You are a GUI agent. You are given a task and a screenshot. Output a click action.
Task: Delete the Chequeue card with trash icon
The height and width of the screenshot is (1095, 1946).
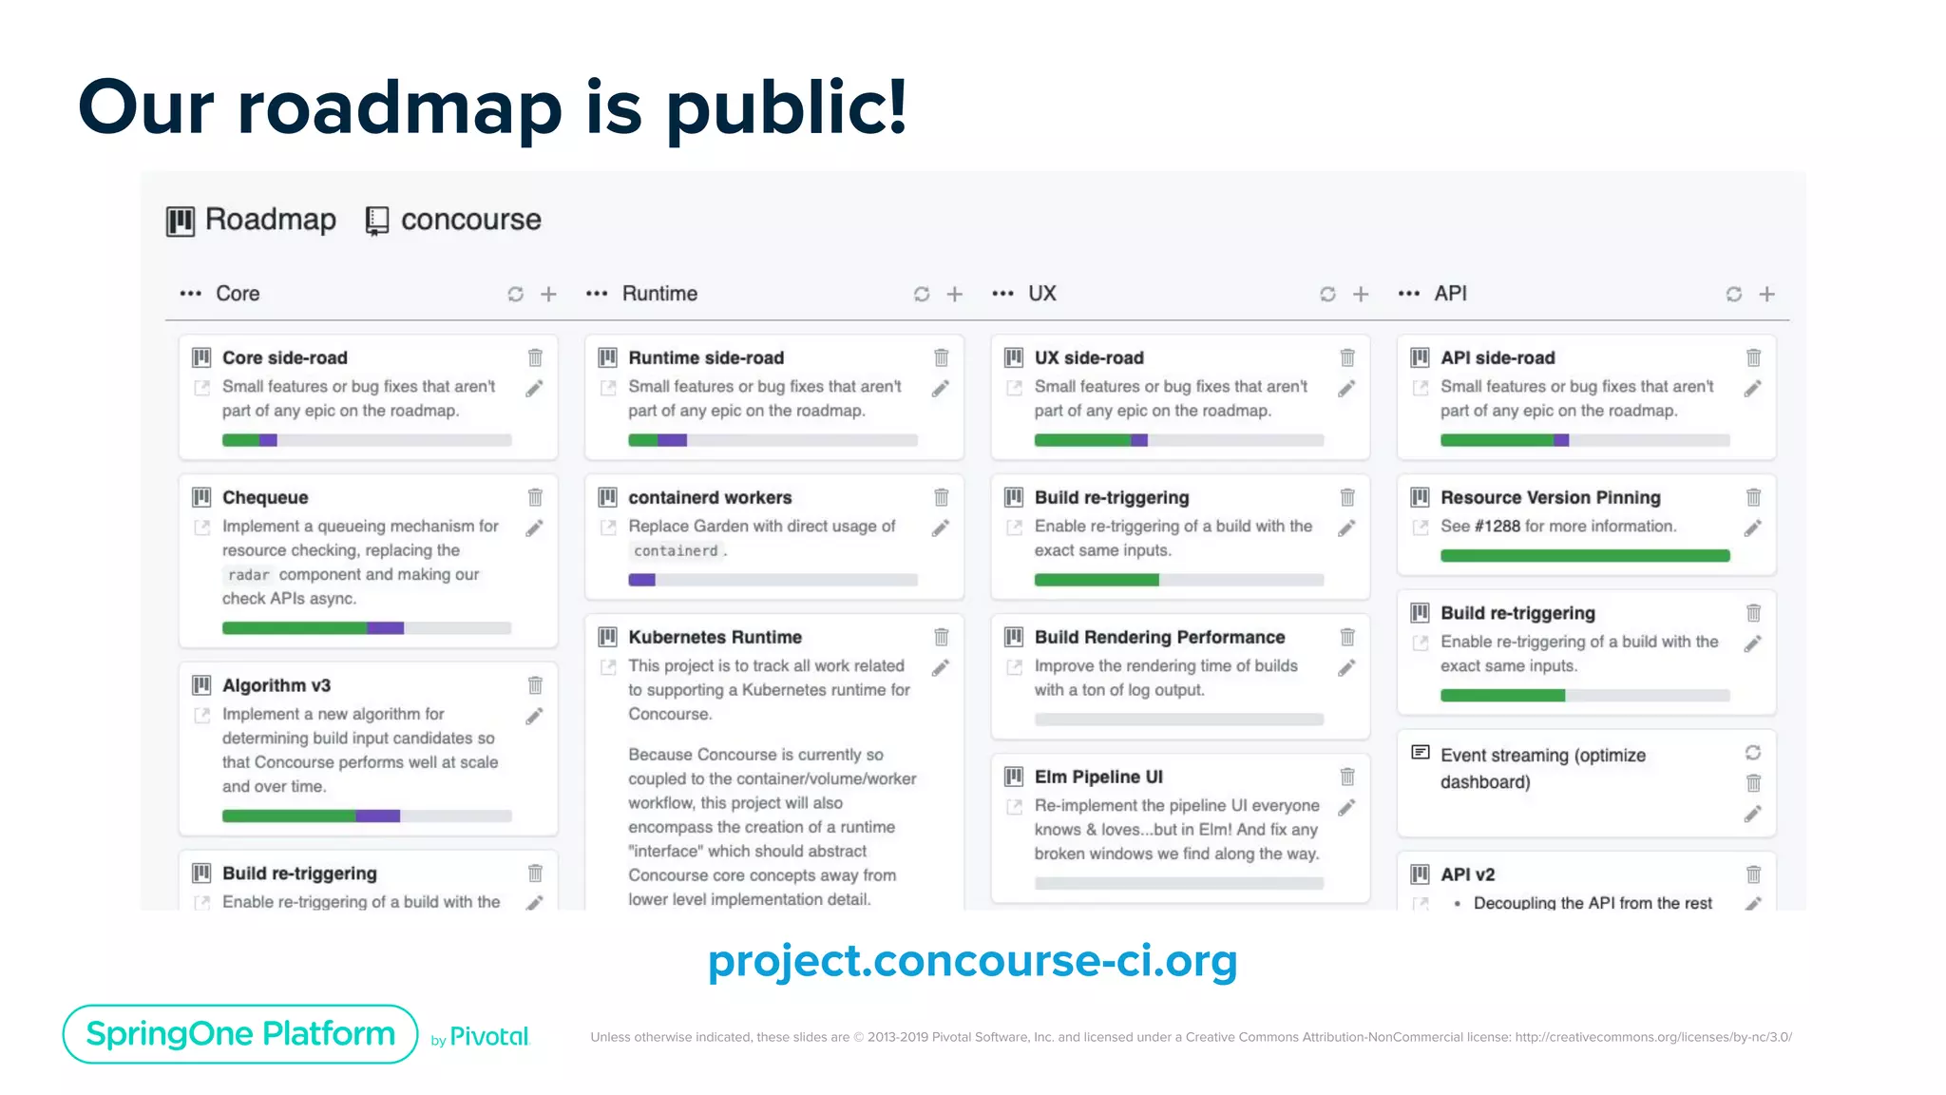point(535,497)
